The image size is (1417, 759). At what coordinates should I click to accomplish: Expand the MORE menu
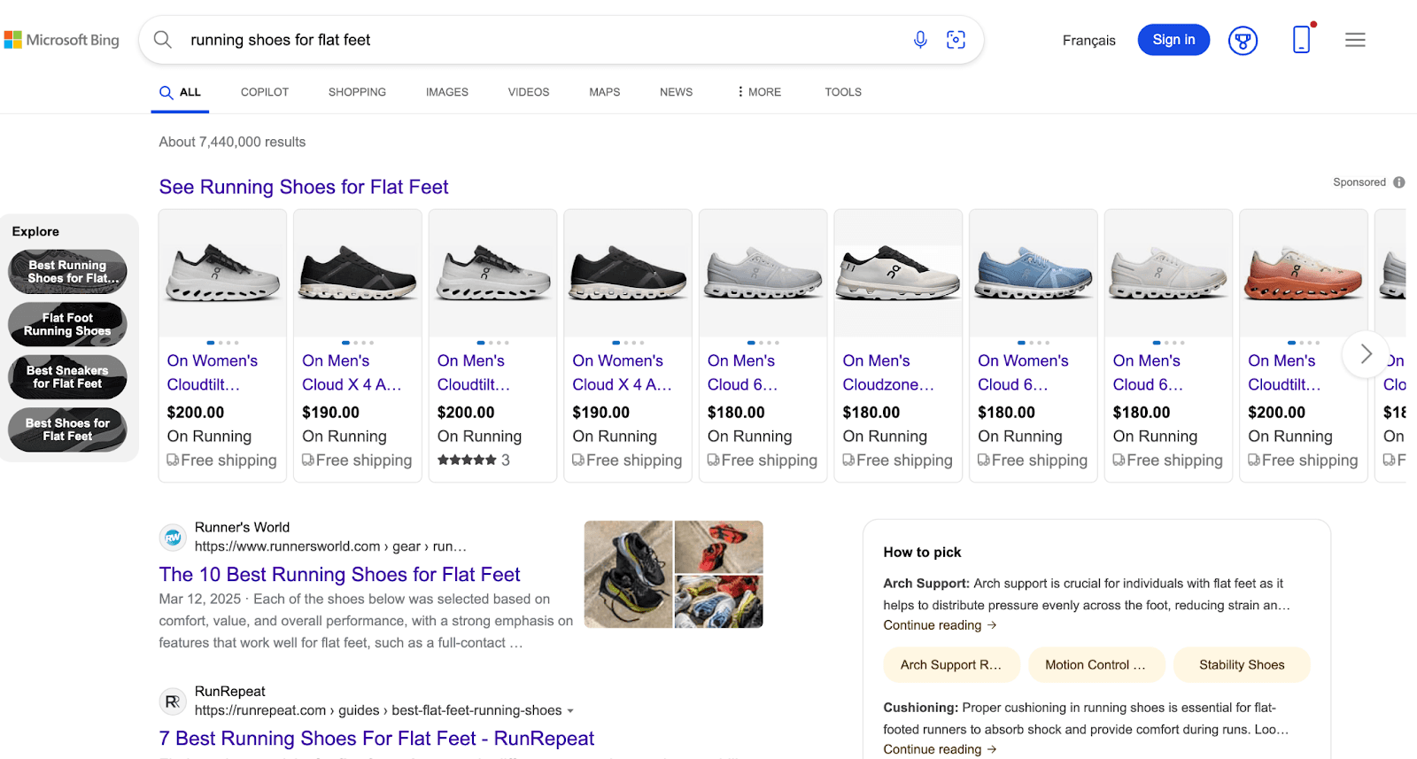coord(759,92)
